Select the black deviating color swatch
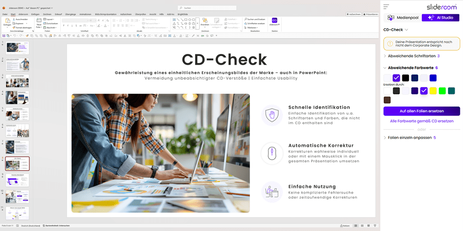The width and height of the screenshot is (463, 231). click(x=405, y=78)
